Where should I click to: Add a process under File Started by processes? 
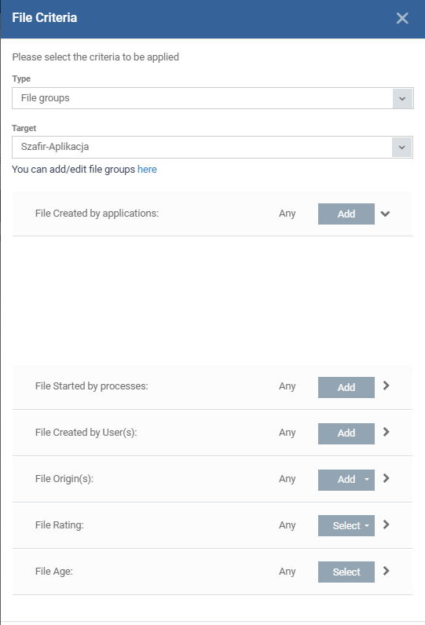pyautogui.click(x=346, y=387)
